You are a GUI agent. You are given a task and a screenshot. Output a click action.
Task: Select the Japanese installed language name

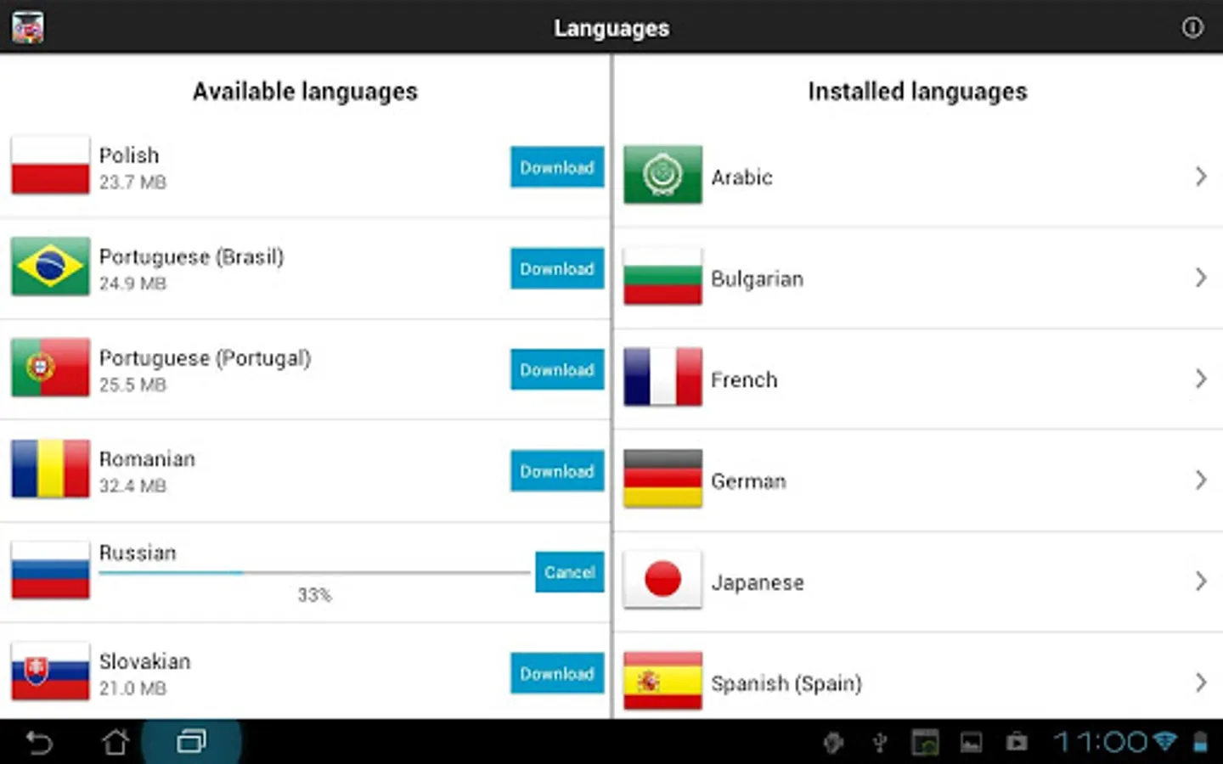coord(758,582)
